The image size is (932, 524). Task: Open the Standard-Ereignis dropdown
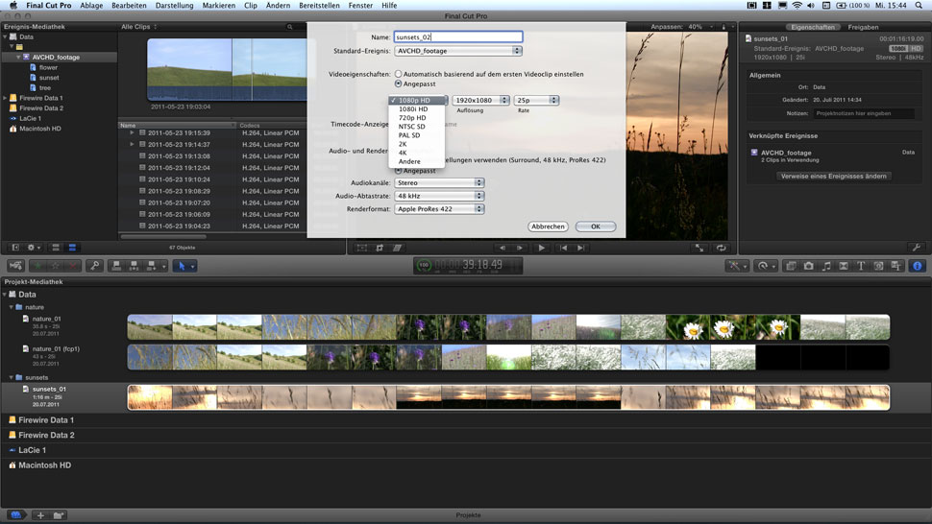pos(457,51)
